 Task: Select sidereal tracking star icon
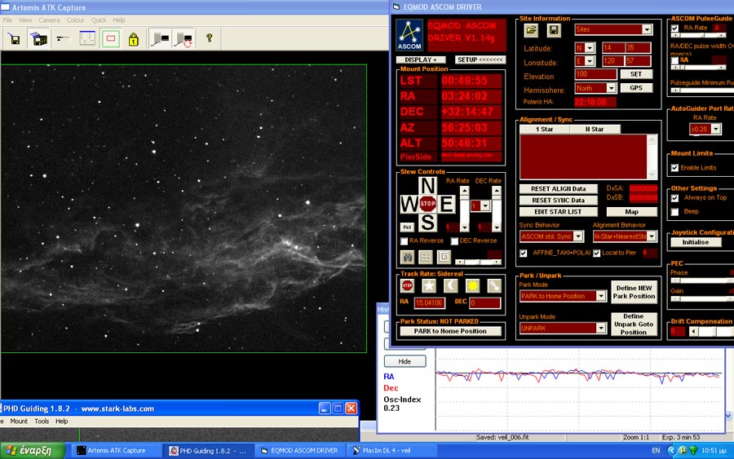coord(429,285)
